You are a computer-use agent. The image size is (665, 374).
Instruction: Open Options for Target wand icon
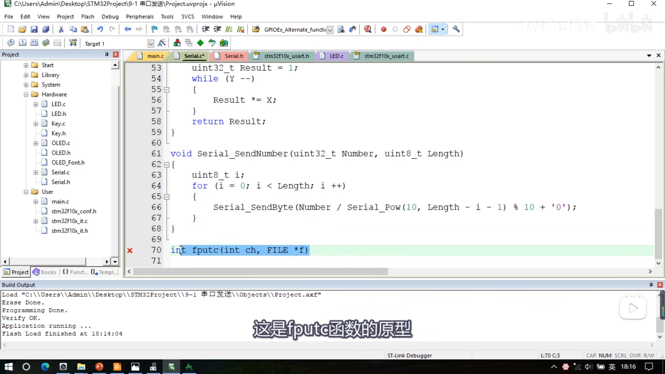(x=162, y=43)
